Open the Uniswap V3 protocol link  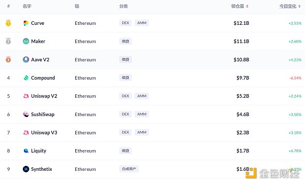click(x=44, y=133)
